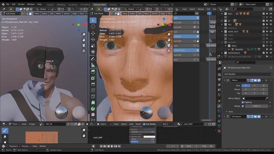Open Mesh menu in center viewport
The width and height of the screenshot is (274, 154).
click(146, 14)
